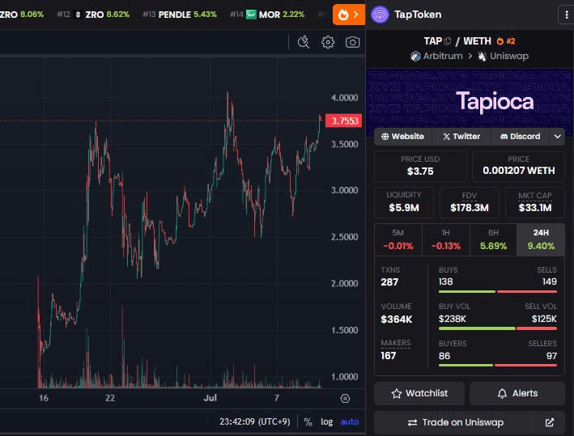This screenshot has height=436, width=574.
Task: Toggle auto scale on chart
Action: (349, 421)
